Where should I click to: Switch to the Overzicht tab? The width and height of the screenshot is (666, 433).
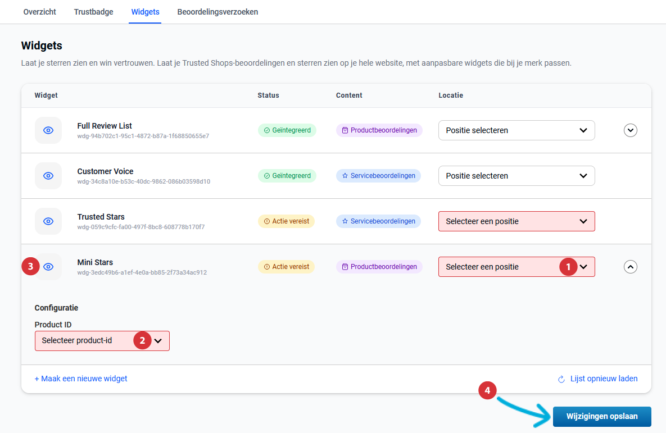pyautogui.click(x=39, y=12)
